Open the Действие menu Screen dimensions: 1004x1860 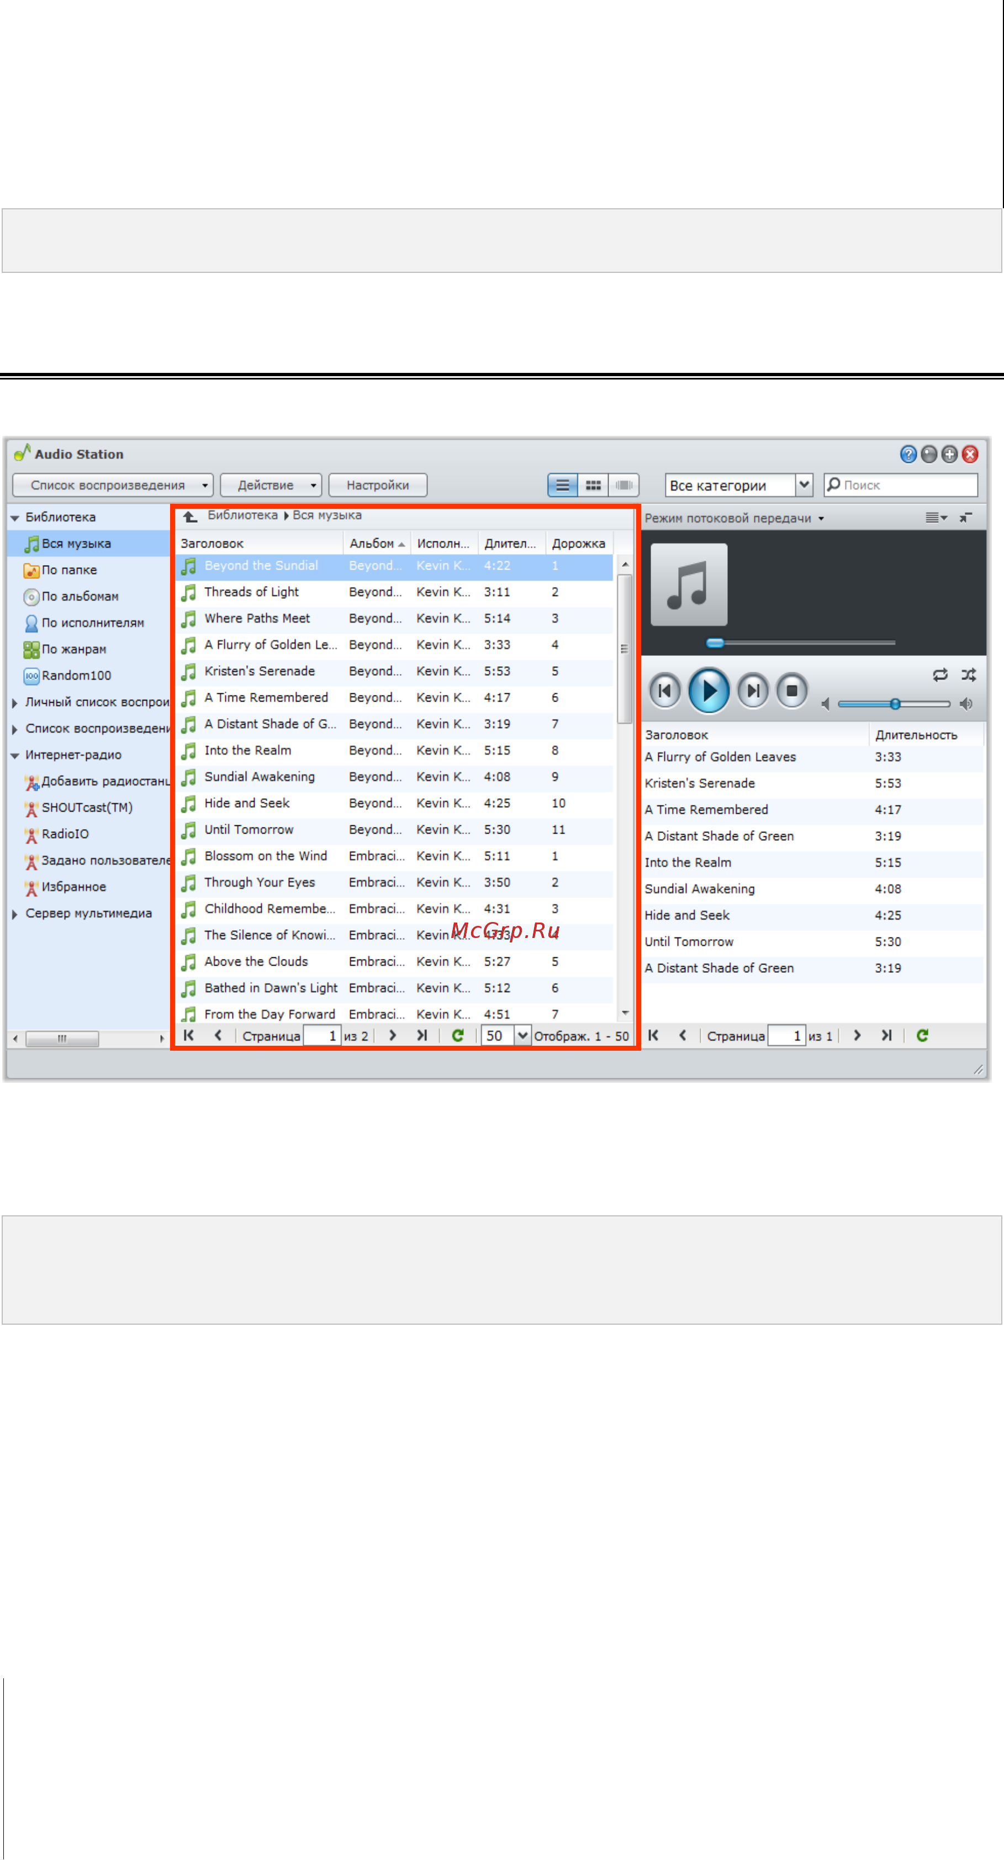(271, 485)
